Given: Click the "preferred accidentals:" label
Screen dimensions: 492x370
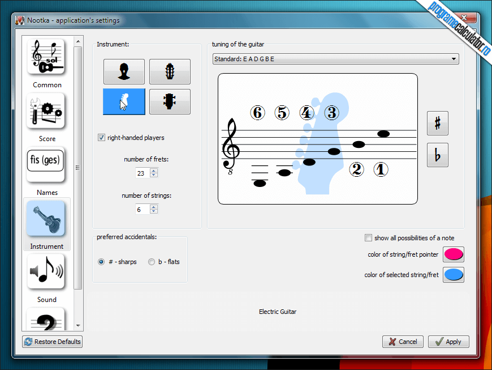Looking at the screenshot, I should 127,237.
